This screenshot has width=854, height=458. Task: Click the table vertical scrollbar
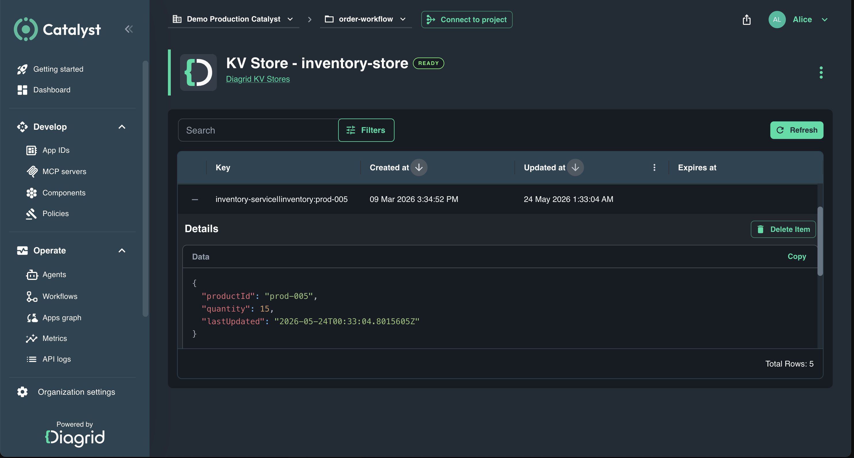point(820,241)
